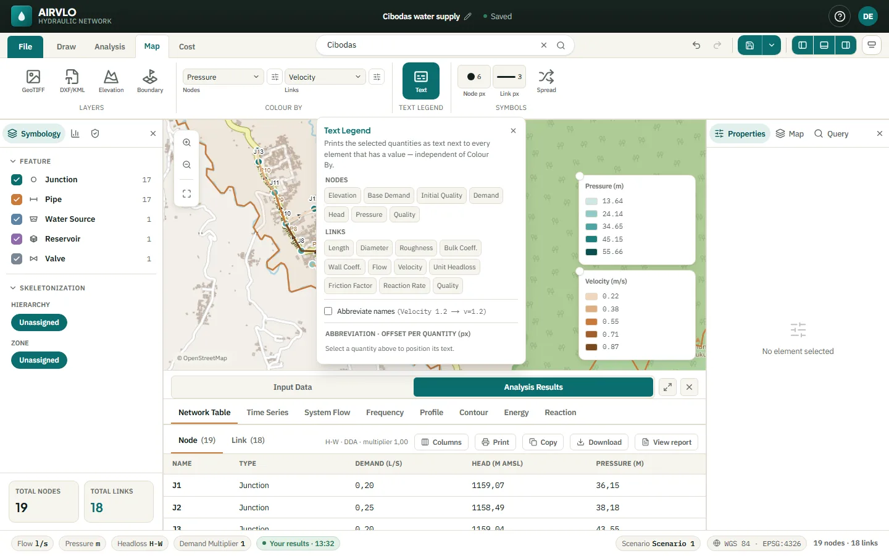Toggle the Text legend button
889x556 pixels.
(421, 81)
